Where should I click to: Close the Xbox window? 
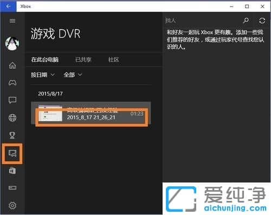click(262, 6)
